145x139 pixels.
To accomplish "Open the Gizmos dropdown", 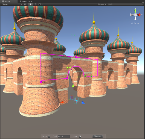I will [102, 4].
